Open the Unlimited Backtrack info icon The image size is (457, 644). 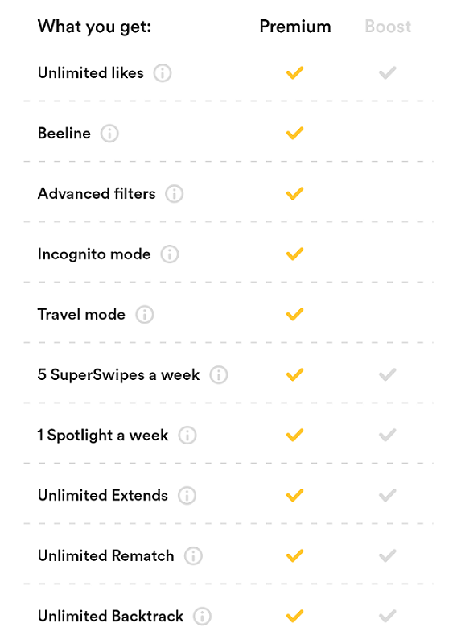coord(202,617)
